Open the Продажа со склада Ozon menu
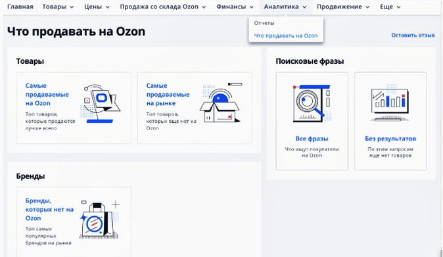The image size is (443, 257). (163, 7)
